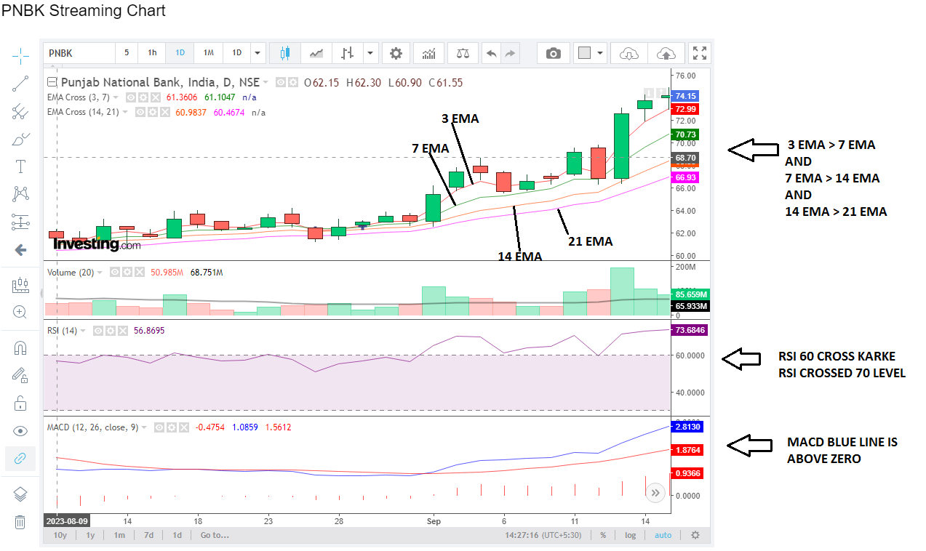This screenshot has width=926, height=551.
Task: Toggle log scale button
Action: pos(630,535)
